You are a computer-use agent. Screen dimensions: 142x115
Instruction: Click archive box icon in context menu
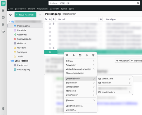(80, 55)
